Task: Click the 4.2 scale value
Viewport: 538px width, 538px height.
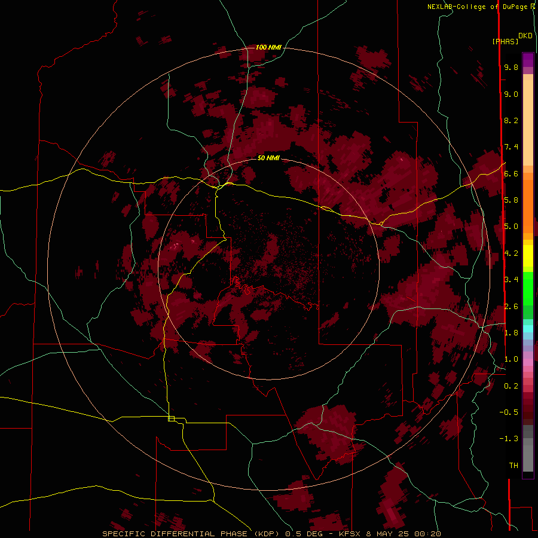Action: click(x=511, y=253)
